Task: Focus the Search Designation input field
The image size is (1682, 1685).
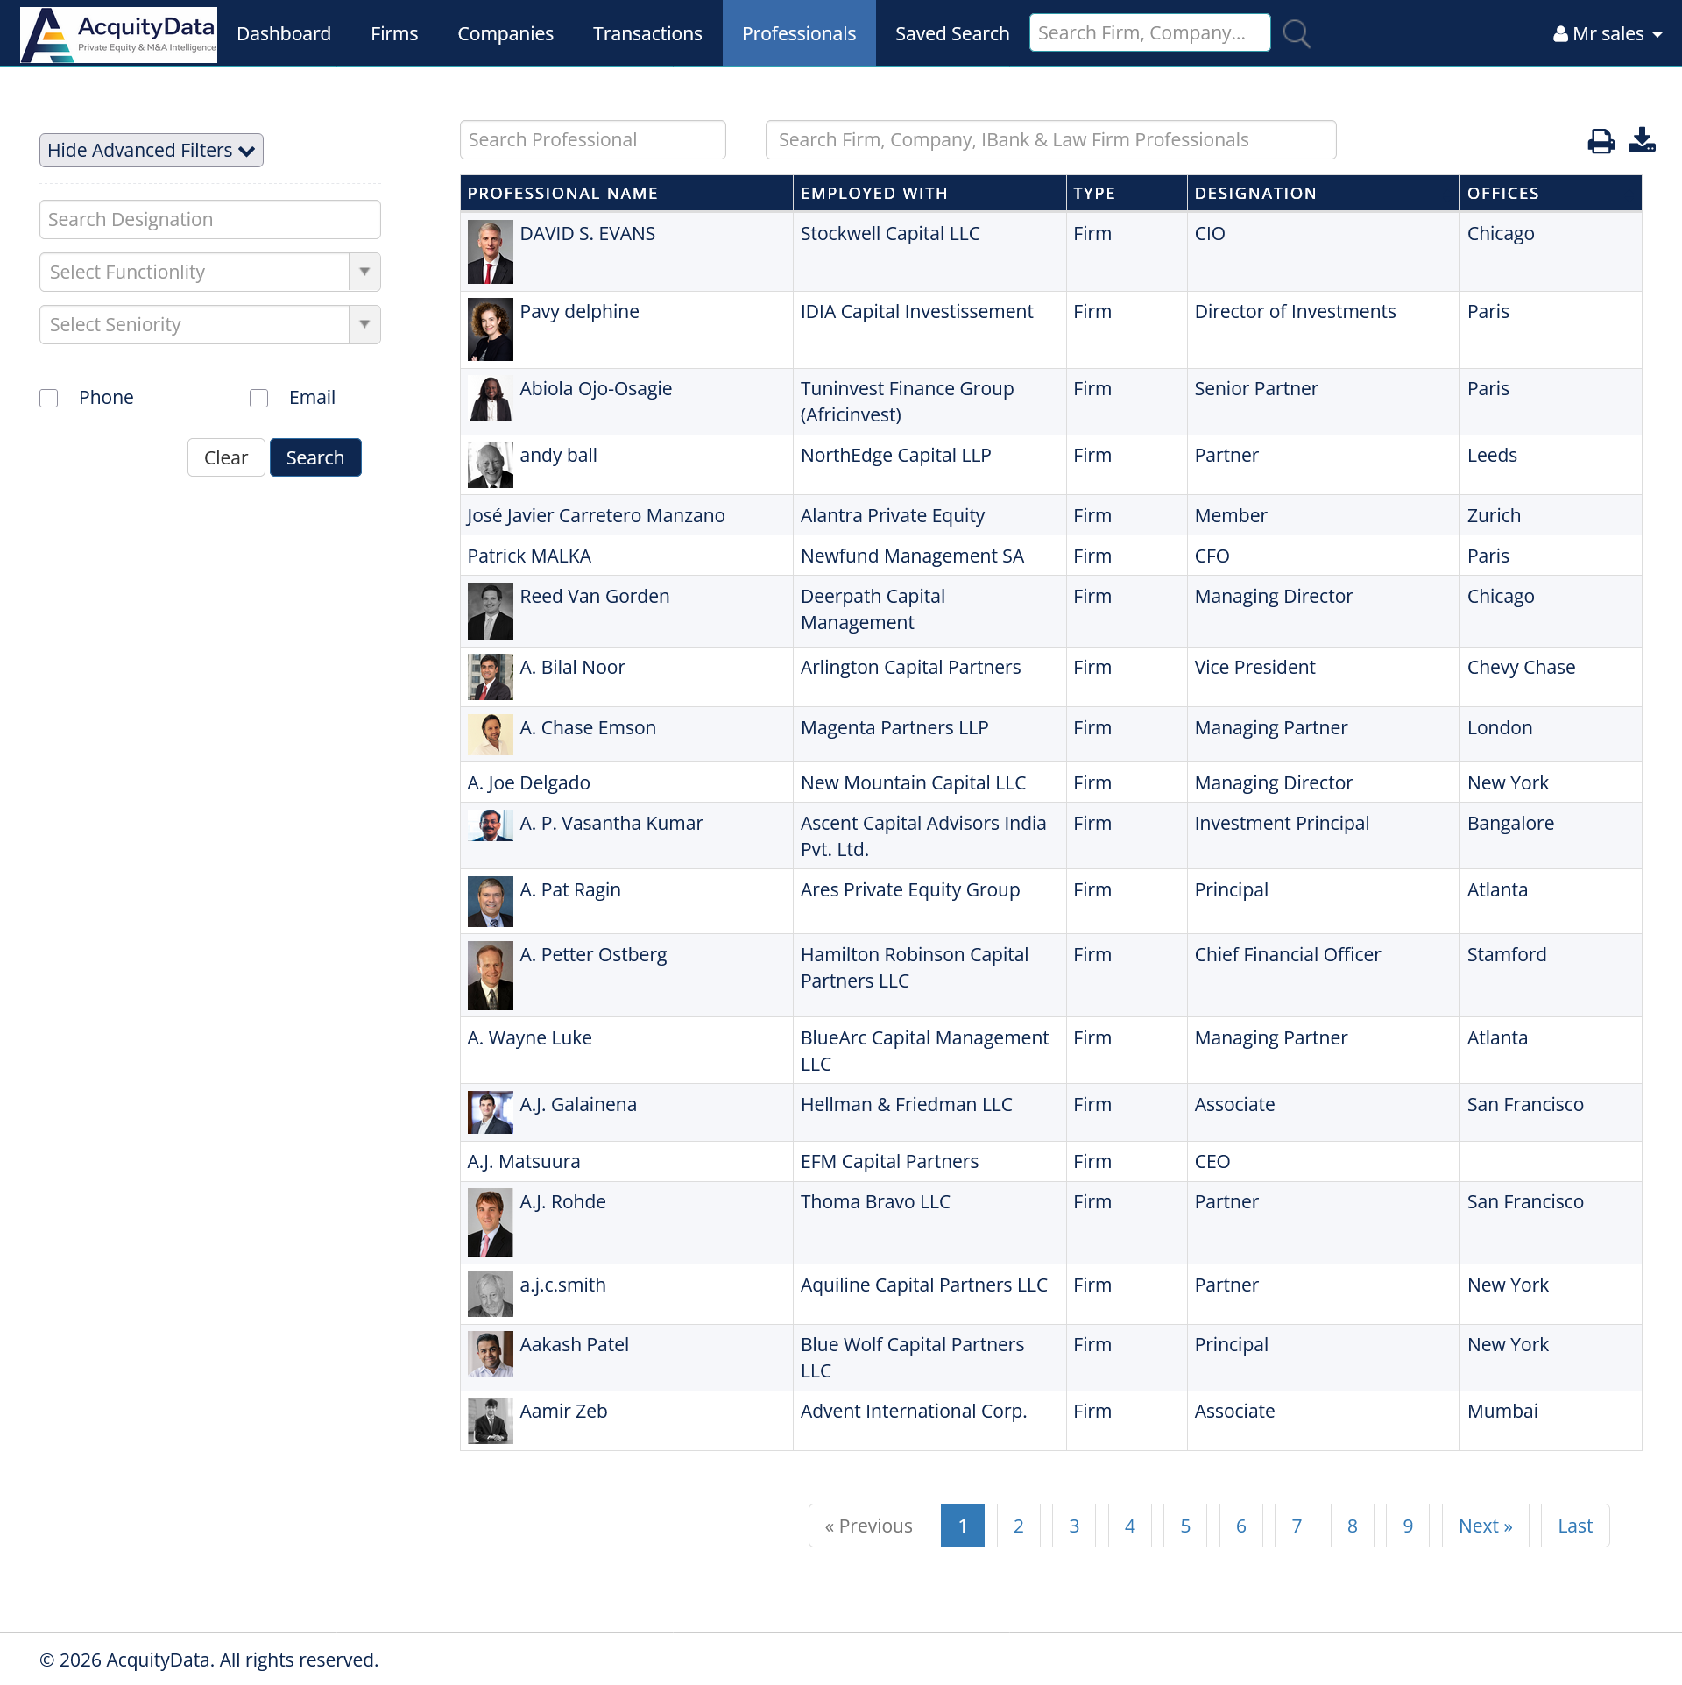Action: pos(209,220)
